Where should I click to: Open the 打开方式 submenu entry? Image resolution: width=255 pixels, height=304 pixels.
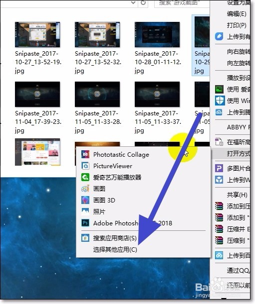point(232,154)
